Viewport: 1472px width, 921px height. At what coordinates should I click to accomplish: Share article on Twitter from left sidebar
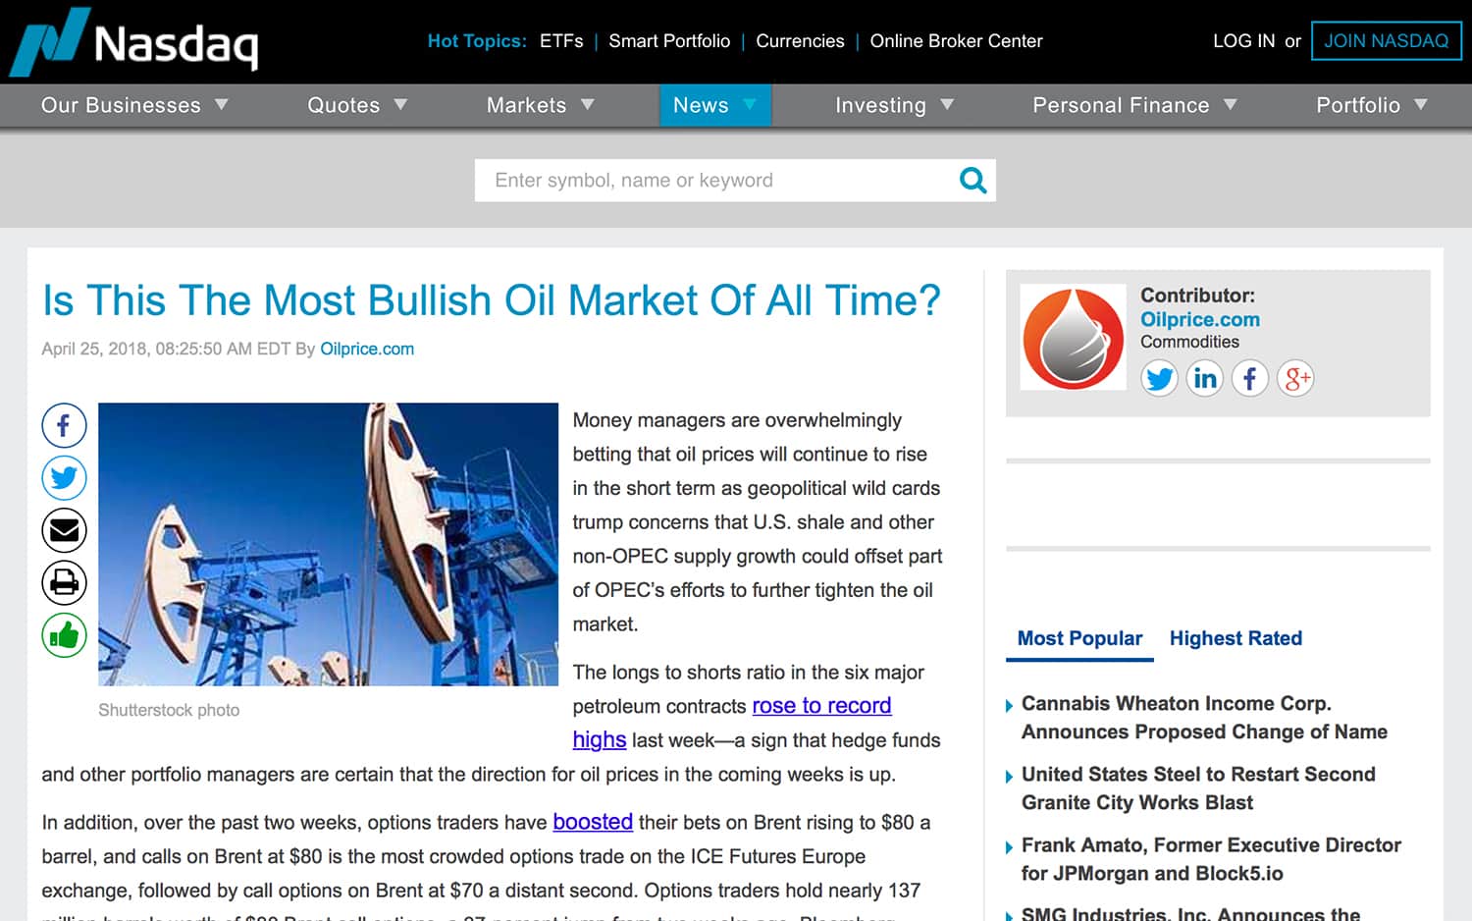pyautogui.click(x=64, y=478)
